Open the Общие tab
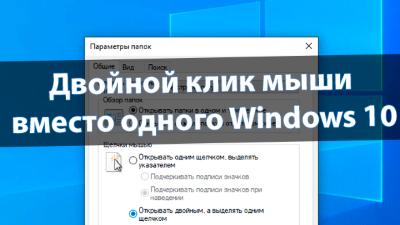 pos(104,66)
